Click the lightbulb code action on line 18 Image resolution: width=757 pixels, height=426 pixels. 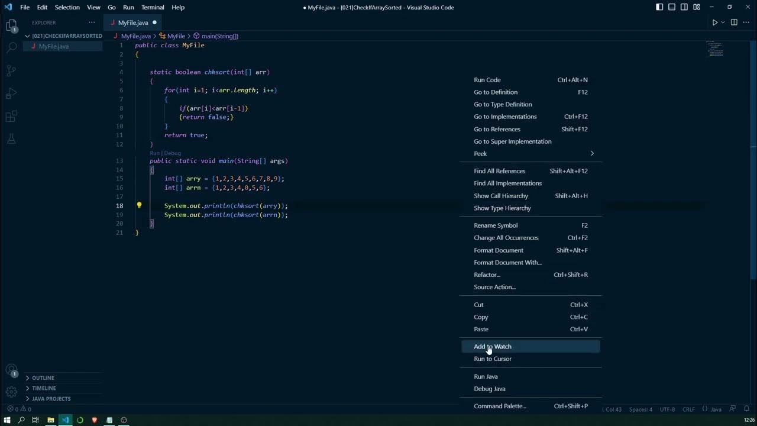(139, 206)
